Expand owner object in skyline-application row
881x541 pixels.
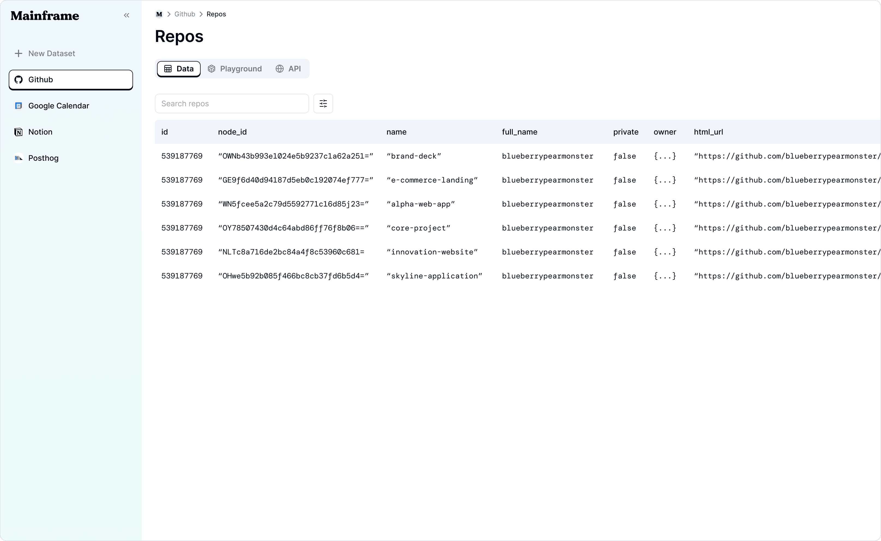[664, 276]
